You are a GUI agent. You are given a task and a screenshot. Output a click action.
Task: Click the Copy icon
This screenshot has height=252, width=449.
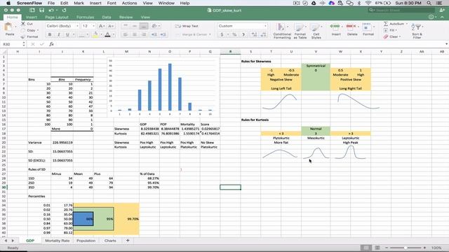[23, 30]
